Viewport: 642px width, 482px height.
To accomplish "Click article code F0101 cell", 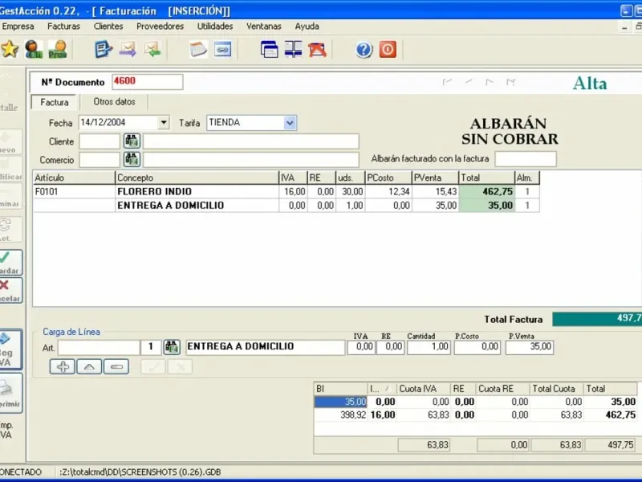I will click(x=74, y=191).
